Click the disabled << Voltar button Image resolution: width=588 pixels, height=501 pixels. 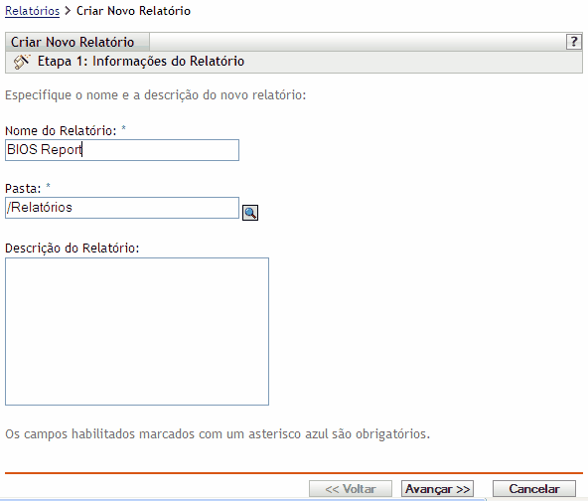[351, 489]
